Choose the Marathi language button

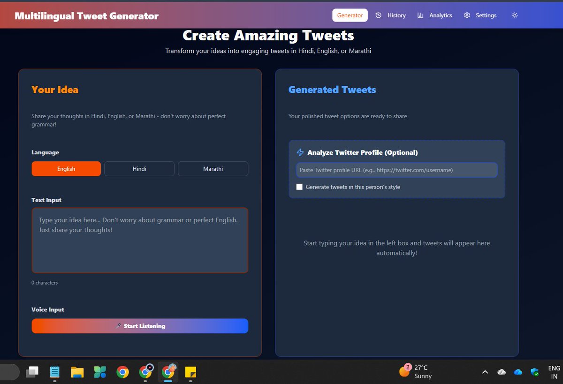[x=213, y=168]
